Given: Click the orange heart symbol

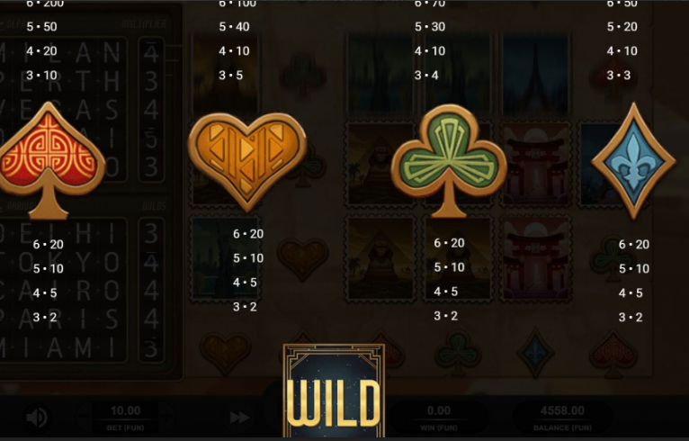Looking at the screenshot, I should (x=247, y=160).
